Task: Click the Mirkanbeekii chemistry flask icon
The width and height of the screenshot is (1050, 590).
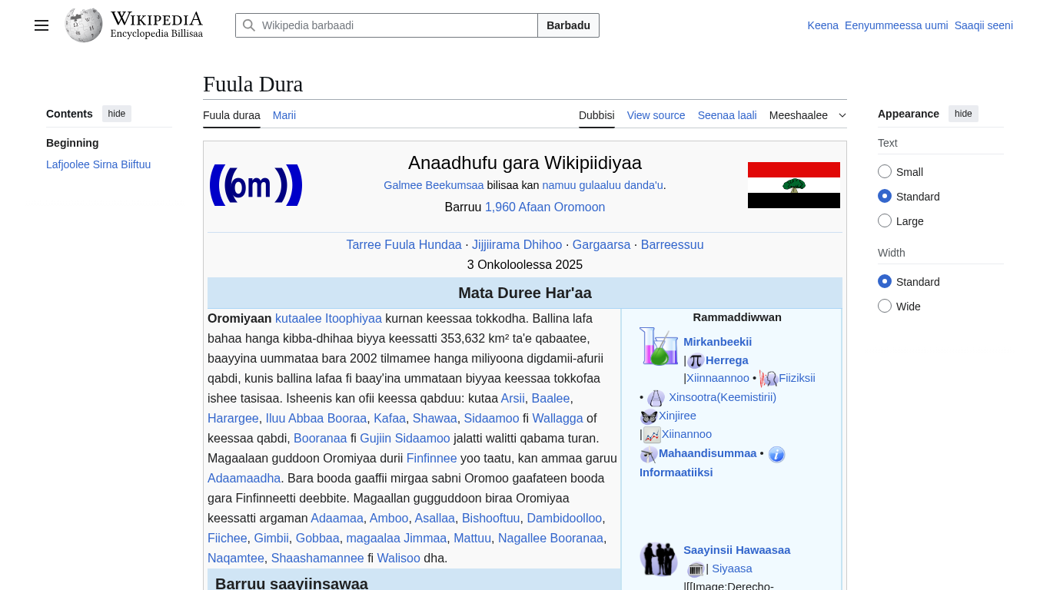Action: coord(659,346)
